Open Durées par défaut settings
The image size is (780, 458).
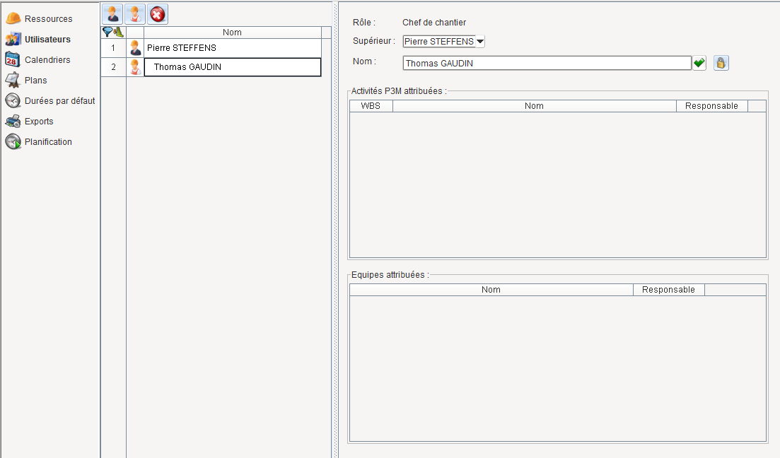[x=59, y=101]
